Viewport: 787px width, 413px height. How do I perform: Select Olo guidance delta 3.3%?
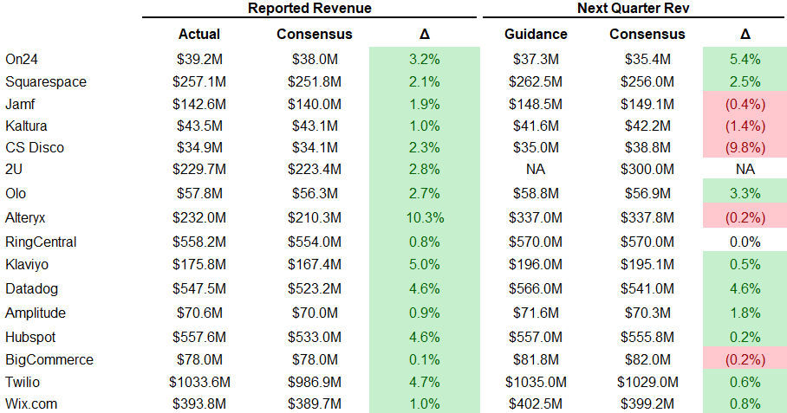click(x=745, y=193)
